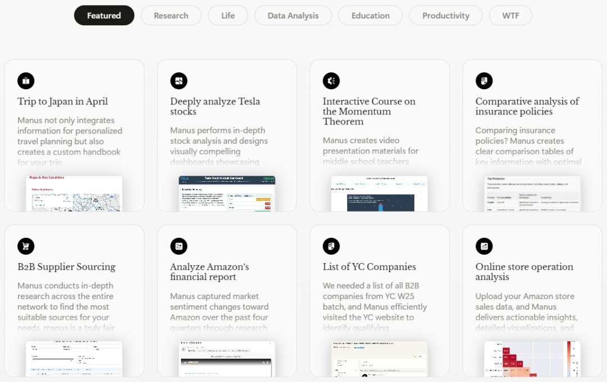
Task: Show the WTF category
Action: (x=510, y=16)
